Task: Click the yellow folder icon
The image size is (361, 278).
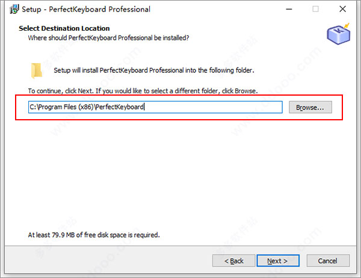Action: coord(36,70)
